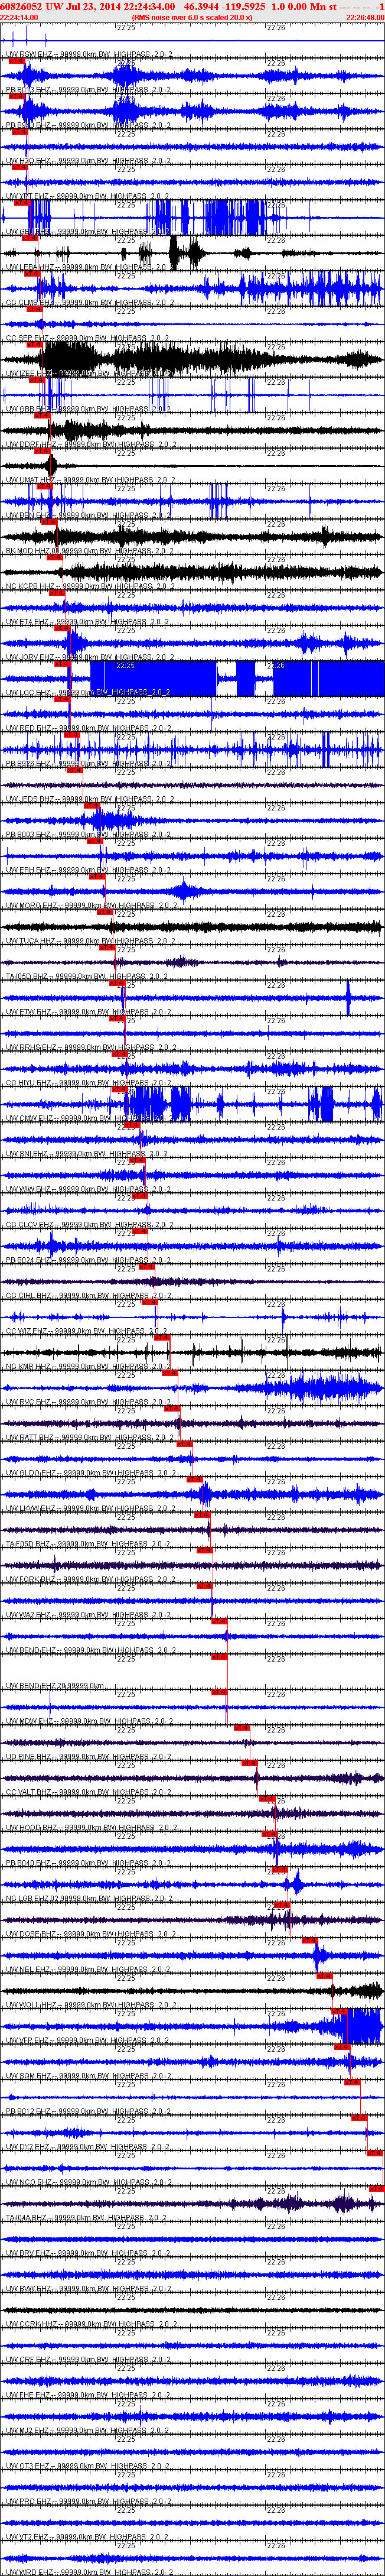This screenshot has width=385, height=2576.
Task: Click red pick marker on UW NCO trace
Action: point(377,2189)
